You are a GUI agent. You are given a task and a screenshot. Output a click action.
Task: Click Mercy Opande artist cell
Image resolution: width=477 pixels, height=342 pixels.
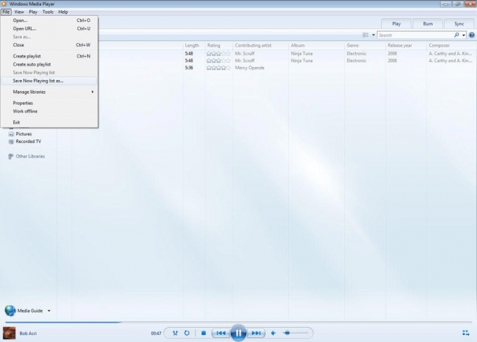tap(250, 68)
